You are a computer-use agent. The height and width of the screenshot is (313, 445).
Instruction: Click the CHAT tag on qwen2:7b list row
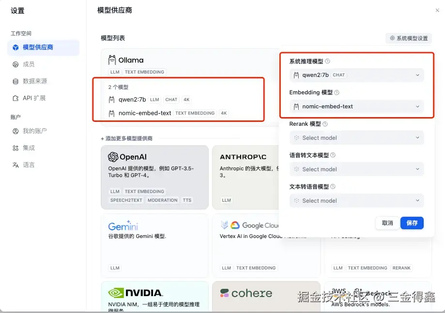(171, 100)
